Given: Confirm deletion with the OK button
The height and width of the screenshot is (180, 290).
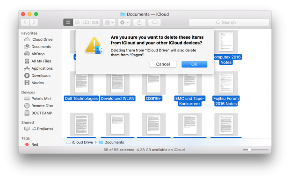Looking at the screenshot, I should coord(194,64).
